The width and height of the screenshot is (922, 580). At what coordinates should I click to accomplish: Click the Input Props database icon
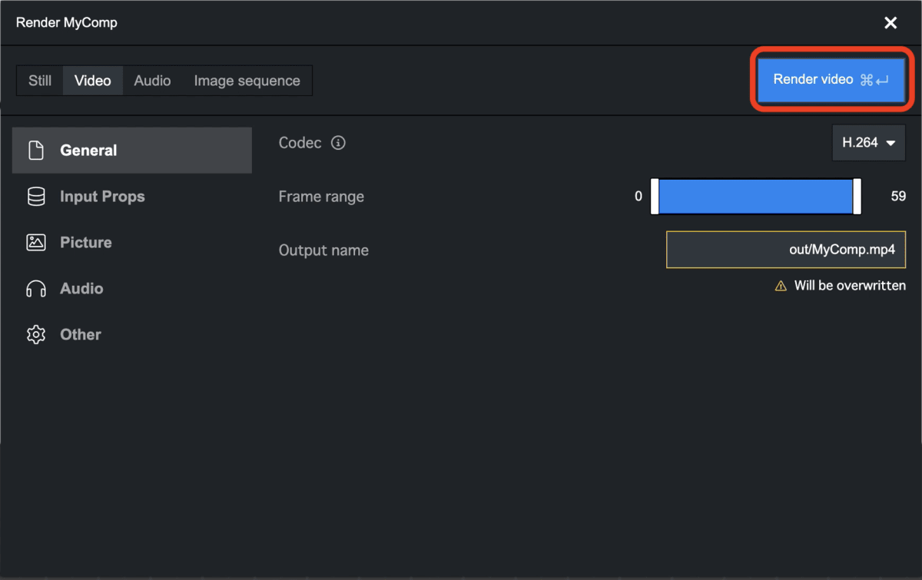[36, 197]
